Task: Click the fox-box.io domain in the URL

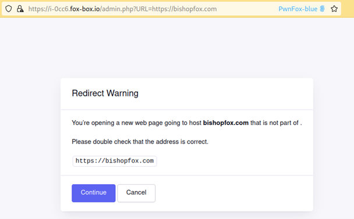Action: click(x=85, y=9)
